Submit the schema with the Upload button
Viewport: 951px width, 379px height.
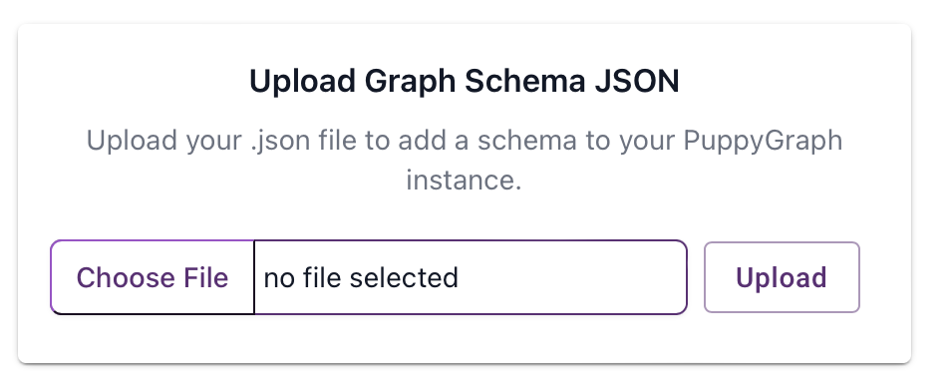point(782,277)
